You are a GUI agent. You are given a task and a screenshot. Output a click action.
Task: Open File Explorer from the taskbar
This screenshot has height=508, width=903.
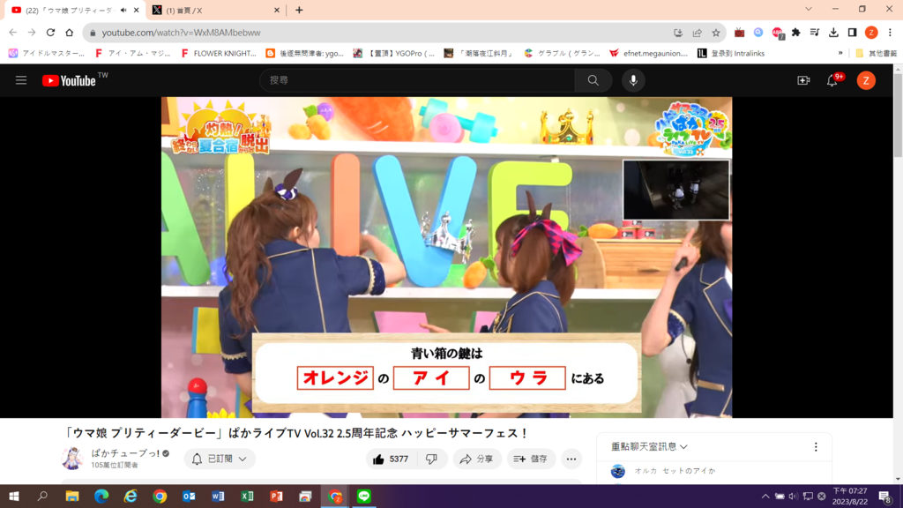coord(72,496)
